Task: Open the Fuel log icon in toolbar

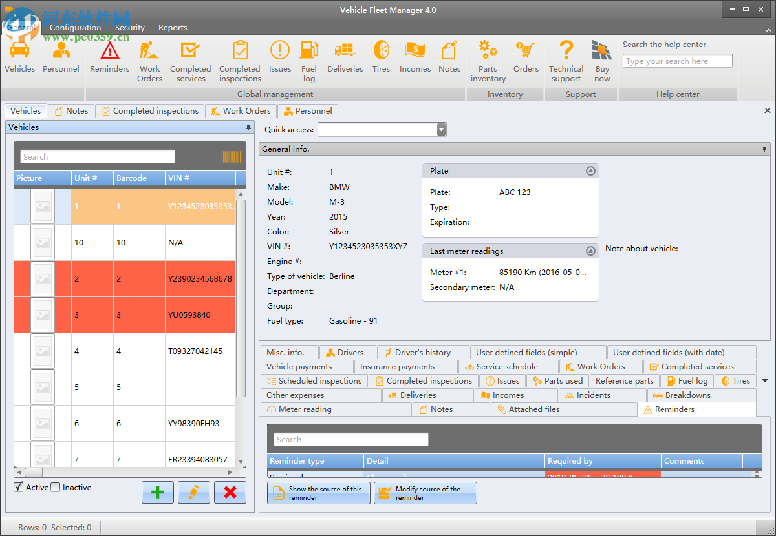Action: click(x=308, y=58)
